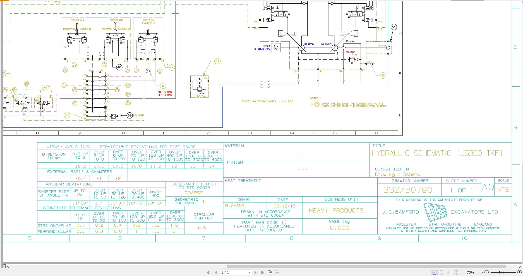This screenshot has height=276, width=523.
Task: Click the left horizontal scrollbar arrow
Action: (7, 266)
